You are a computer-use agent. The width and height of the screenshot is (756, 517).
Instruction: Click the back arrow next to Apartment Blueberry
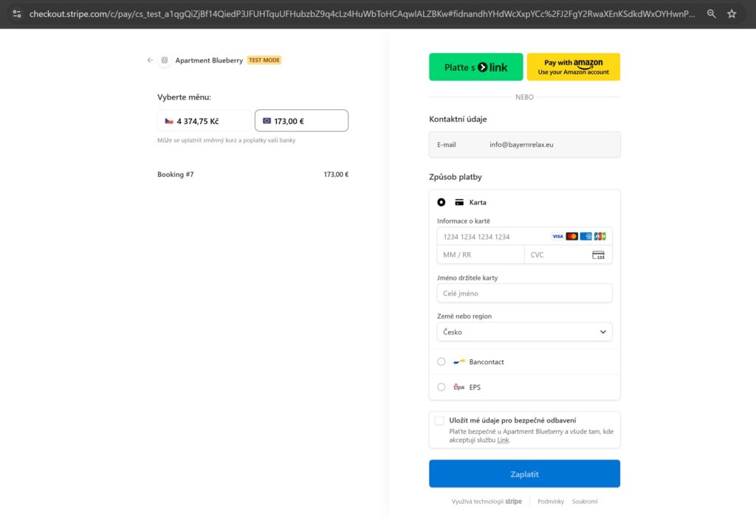(x=151, y=60)
